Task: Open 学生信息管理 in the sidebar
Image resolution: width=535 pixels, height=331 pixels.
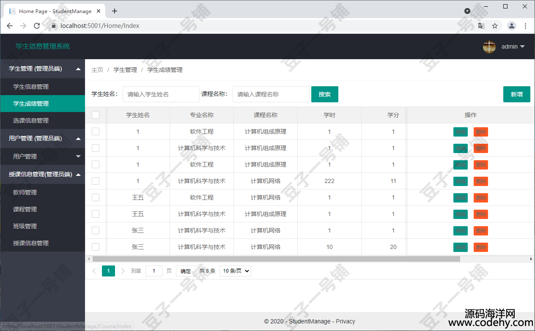Action: pos(31,87)
